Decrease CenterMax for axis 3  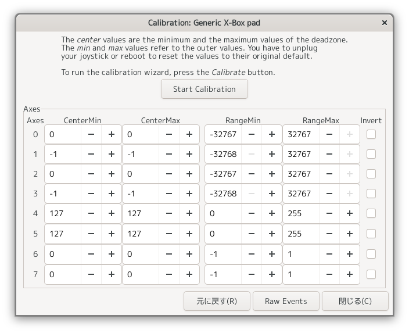pos(168,194)
